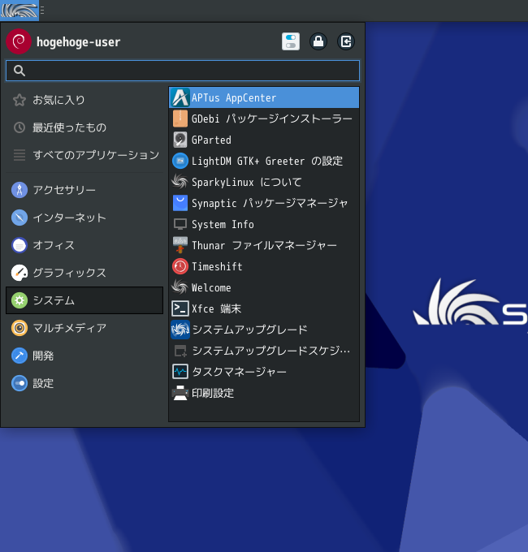Viewport: 528px width, 552px height.
Task: Click the magnifier icon in search box
Action: [x=19, y=71]
